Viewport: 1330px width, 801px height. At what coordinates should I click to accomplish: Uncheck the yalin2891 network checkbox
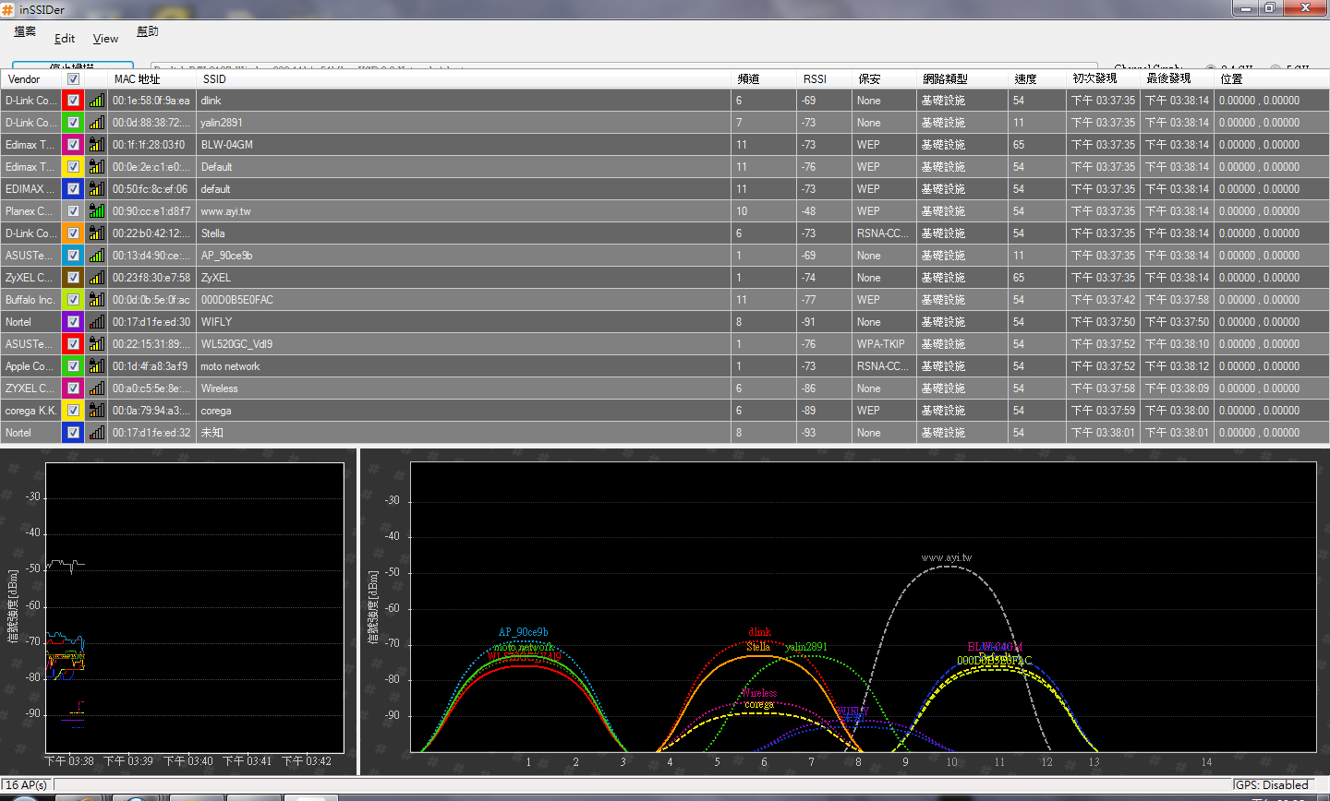click(x=73, y=123)
